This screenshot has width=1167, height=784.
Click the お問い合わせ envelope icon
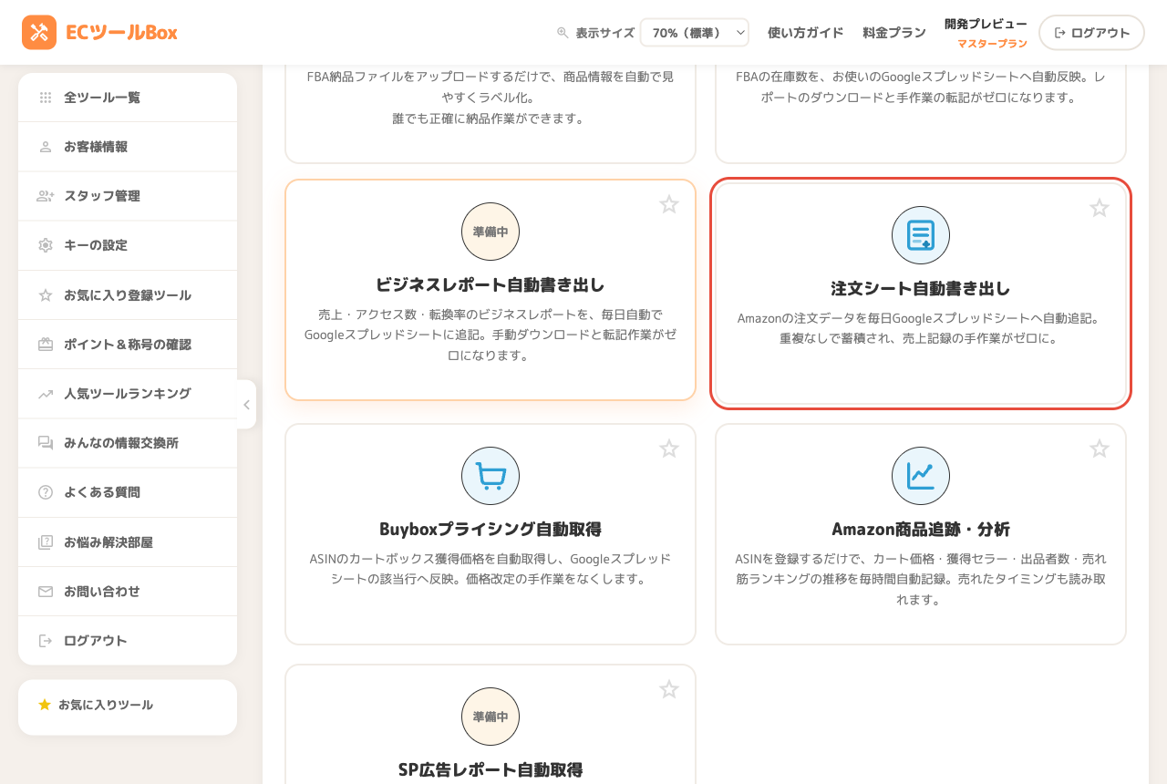tap(46, 592)
